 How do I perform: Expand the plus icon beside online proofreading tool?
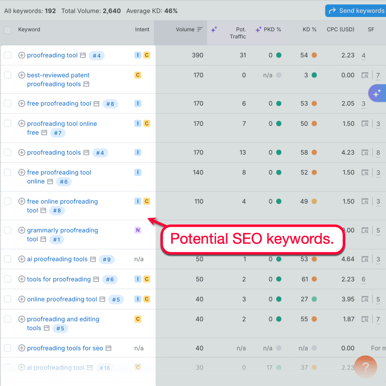pos(22,299)
